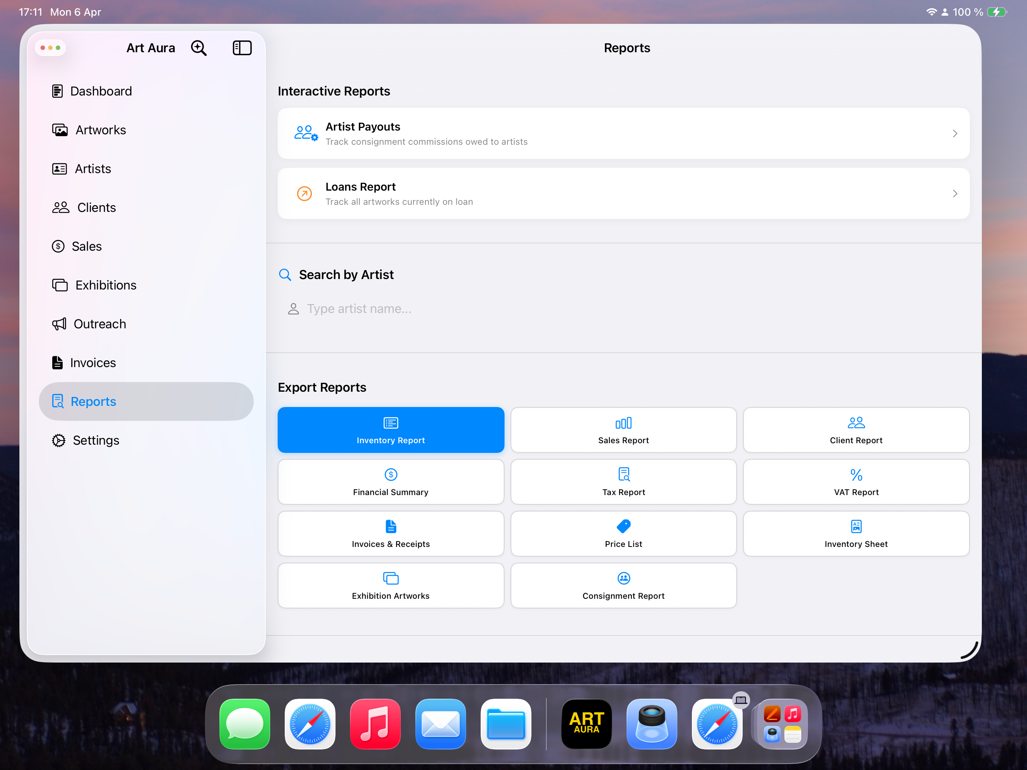Open Mail from the dock
This screenshot has width=1027, height=770.
[441, 724]
